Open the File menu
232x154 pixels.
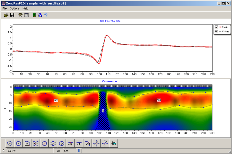[5, 8]
